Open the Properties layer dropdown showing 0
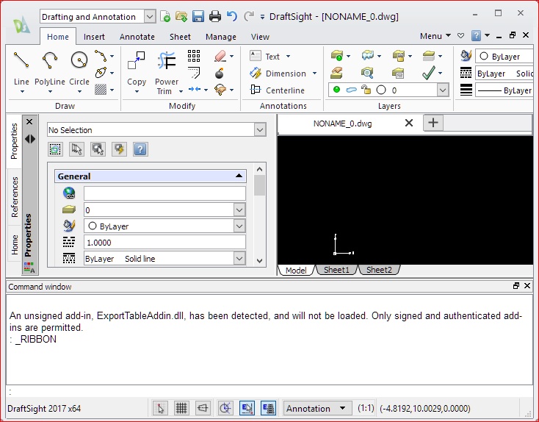The width and height of the screenshot is (539, 422). coord(239,210)
